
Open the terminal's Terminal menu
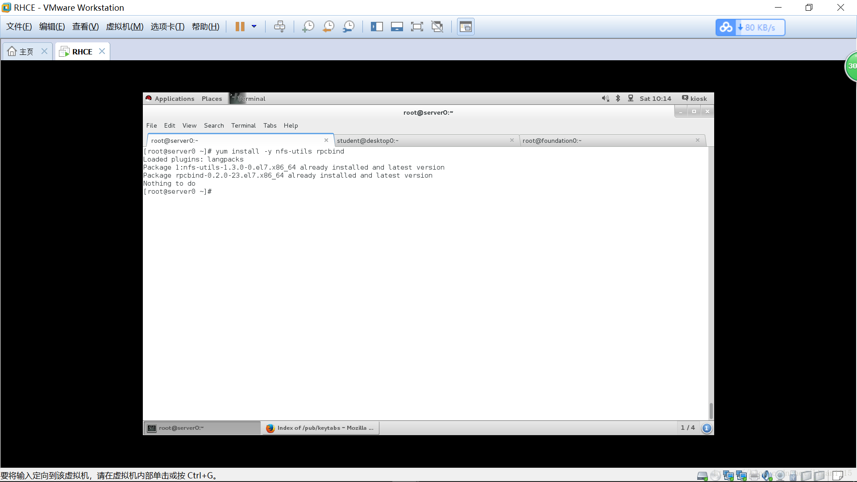pyautogui.click(x=243, y=125)
